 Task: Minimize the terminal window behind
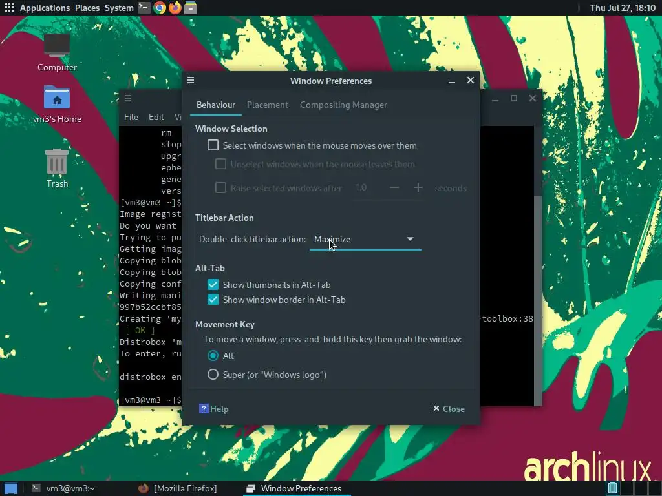pyautogui.click(x=495, y=99)
